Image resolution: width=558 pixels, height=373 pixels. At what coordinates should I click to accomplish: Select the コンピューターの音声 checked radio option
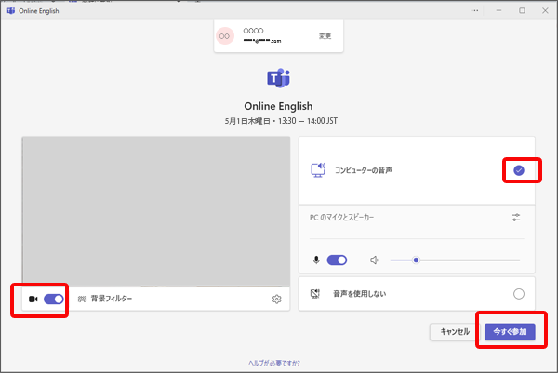pos(519,170)
